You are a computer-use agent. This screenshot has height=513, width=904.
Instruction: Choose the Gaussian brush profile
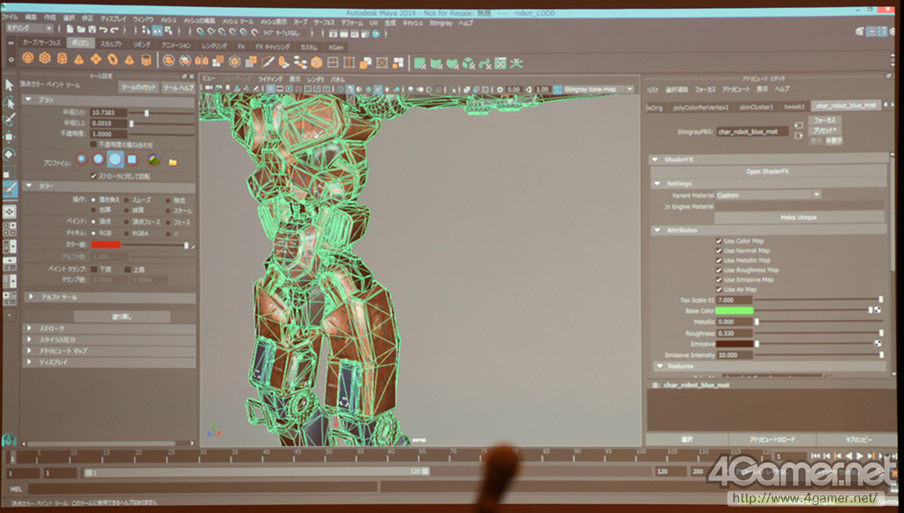(81, 160)
